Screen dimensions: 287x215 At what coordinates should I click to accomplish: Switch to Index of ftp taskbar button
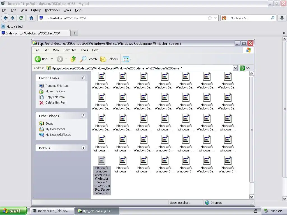point(52,211)
